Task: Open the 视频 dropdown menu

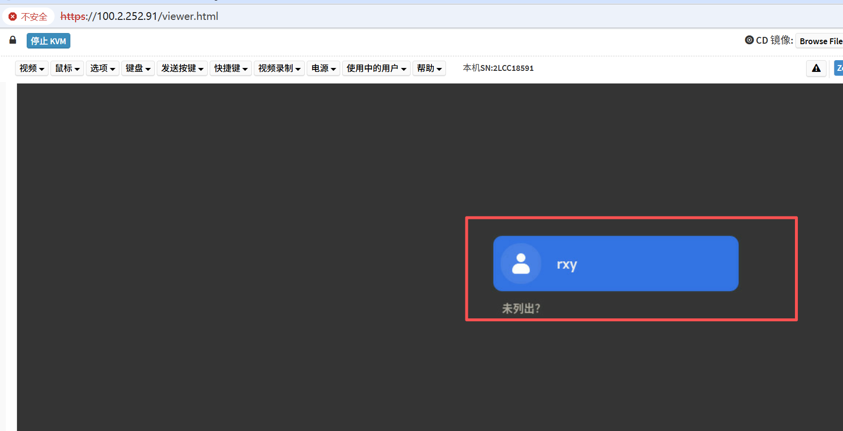Action: (32, 68)
